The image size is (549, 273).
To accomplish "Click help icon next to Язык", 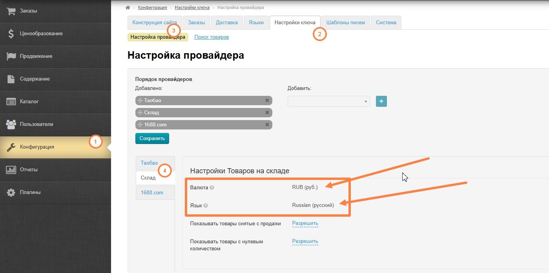I will click(x=206, y=206).
